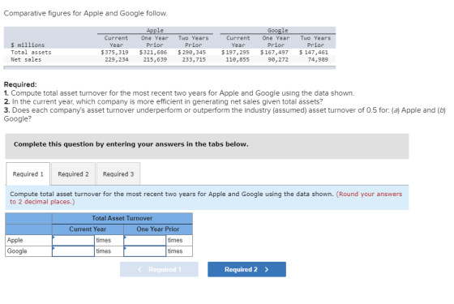Click Apple Current Year turnover input
This screenshot has height=304, width=454.
73,240
